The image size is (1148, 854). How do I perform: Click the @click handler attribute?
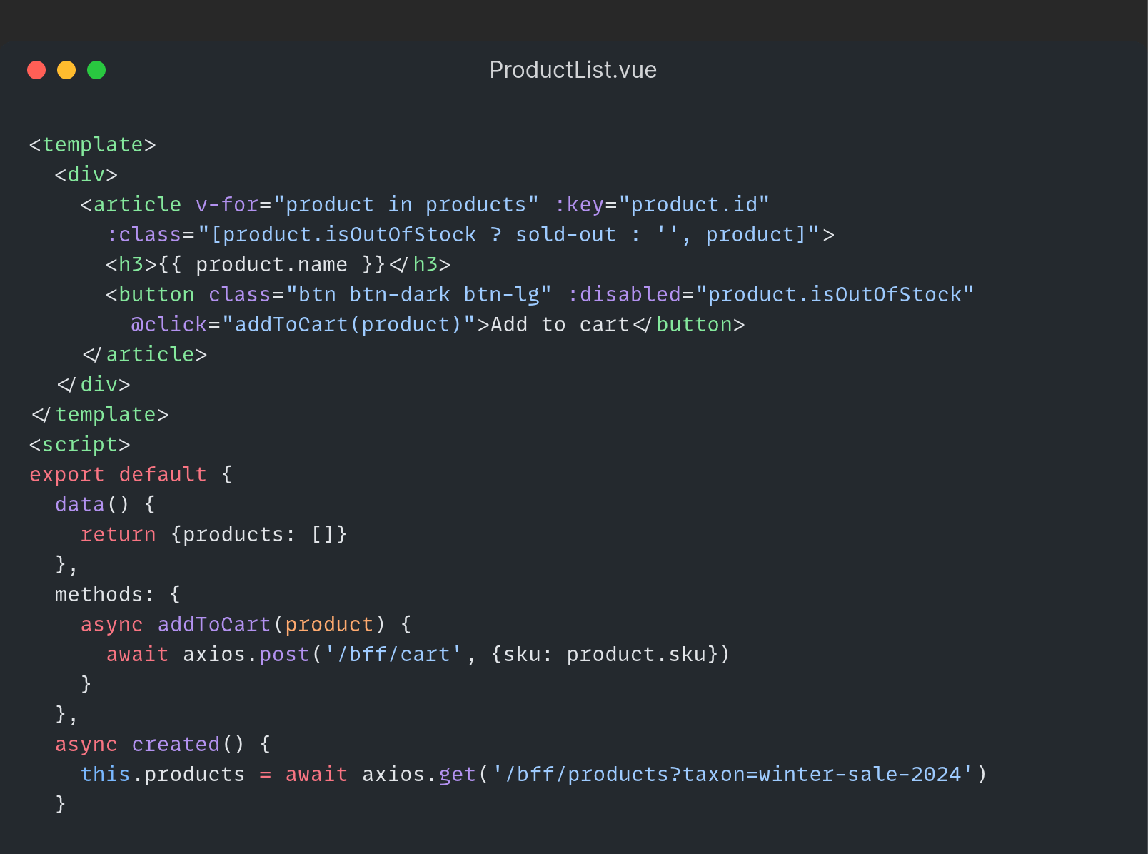pos(168,325)
